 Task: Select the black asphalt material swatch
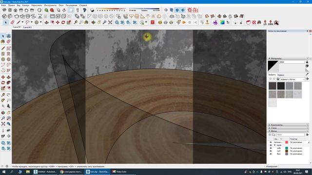(x=281, y=86)
